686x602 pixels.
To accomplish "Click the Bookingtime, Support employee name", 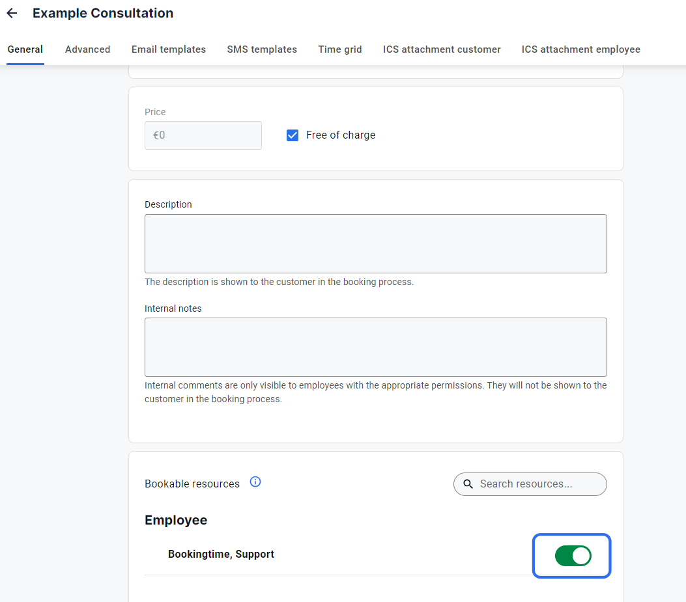I will point(221,554).
